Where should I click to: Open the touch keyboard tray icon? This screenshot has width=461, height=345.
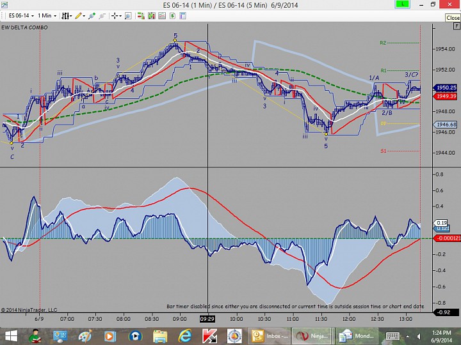[x=392, y=337]
